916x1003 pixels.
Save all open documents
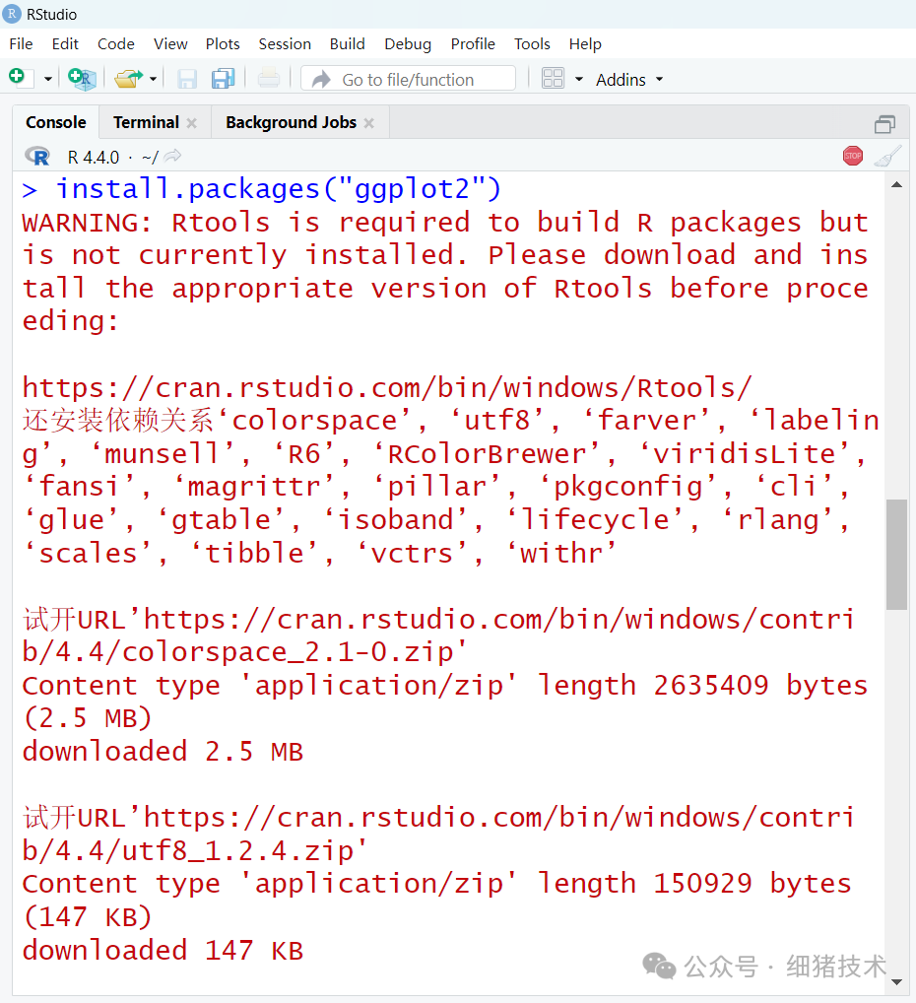[x=222, y=78]
